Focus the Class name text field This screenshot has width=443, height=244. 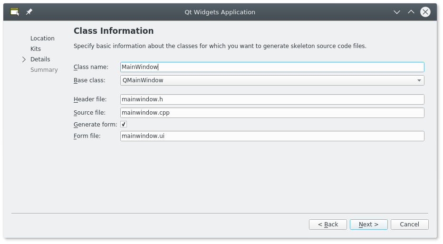(272, 67)
